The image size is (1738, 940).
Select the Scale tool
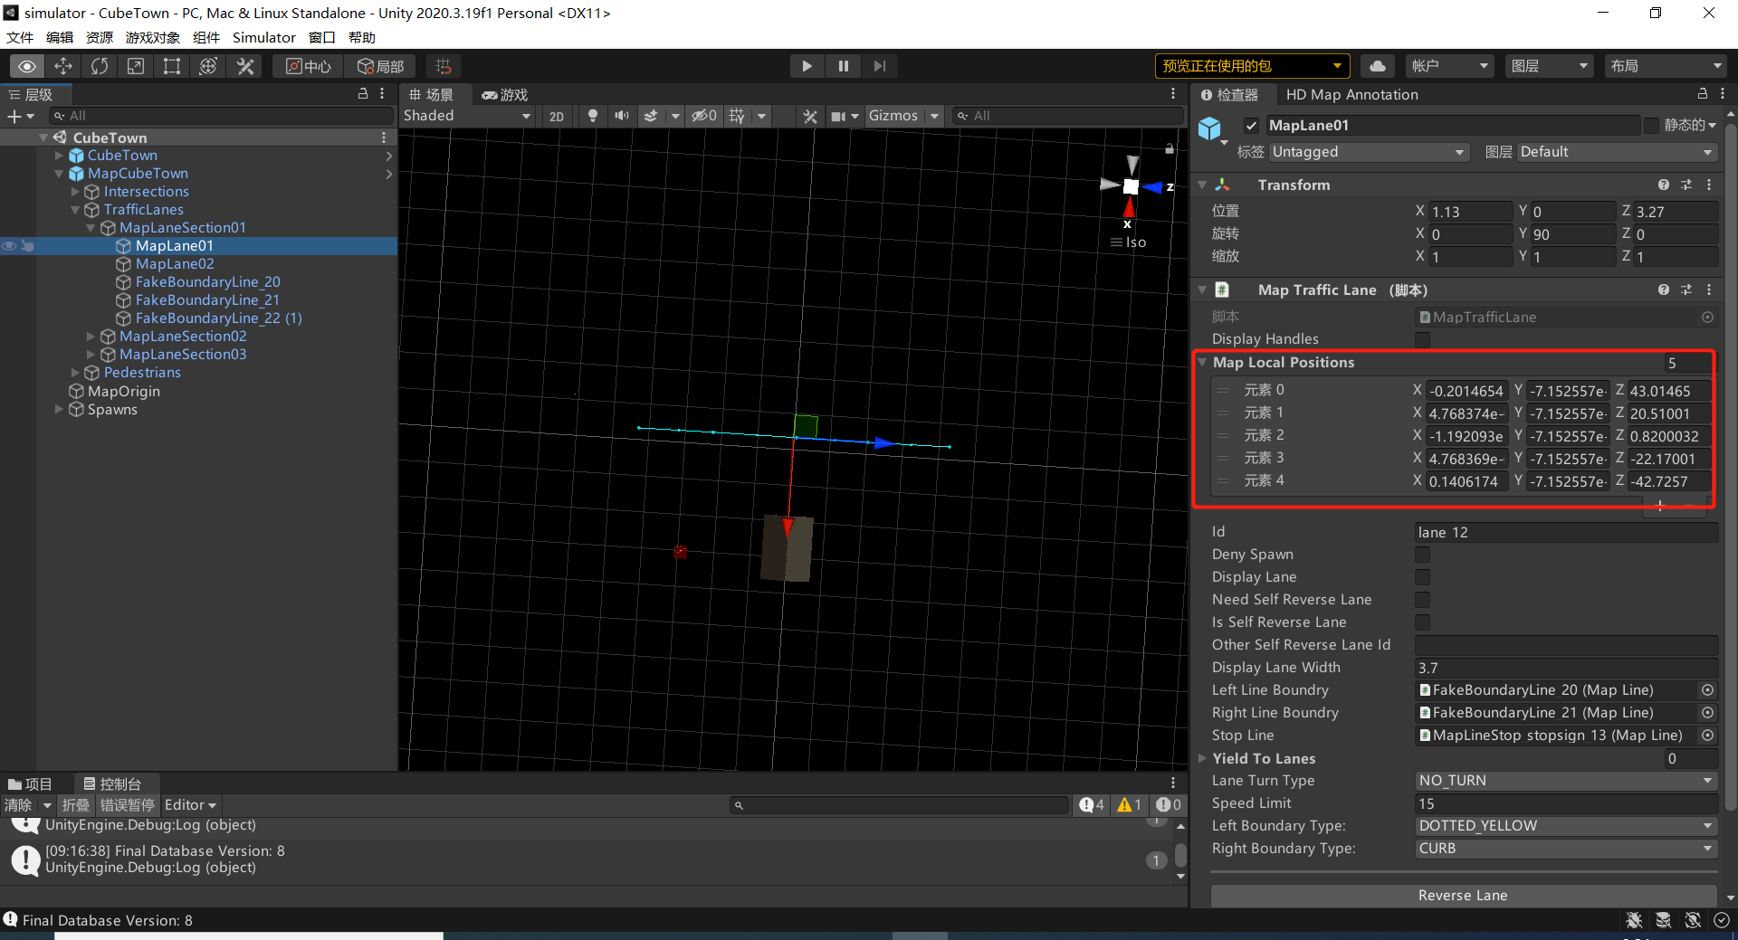click(x=136, y=65)
